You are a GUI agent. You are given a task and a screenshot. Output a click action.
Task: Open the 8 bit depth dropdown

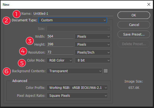click(x=93, y=60)
